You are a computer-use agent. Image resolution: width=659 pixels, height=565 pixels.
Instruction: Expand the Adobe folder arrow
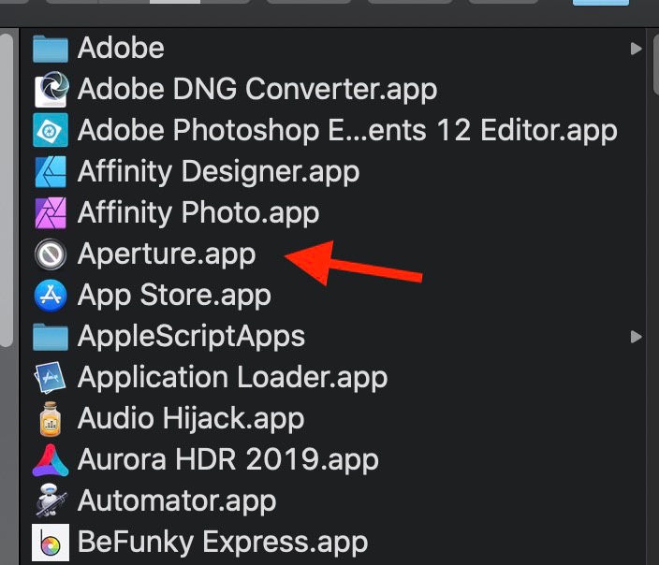(637, 49)
